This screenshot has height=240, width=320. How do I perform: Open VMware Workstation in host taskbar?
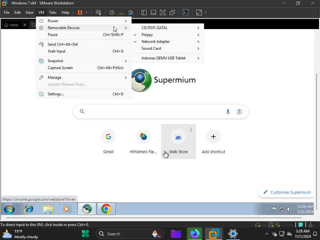point(213,234)
